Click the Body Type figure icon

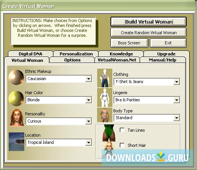click(x=105, y=115)
